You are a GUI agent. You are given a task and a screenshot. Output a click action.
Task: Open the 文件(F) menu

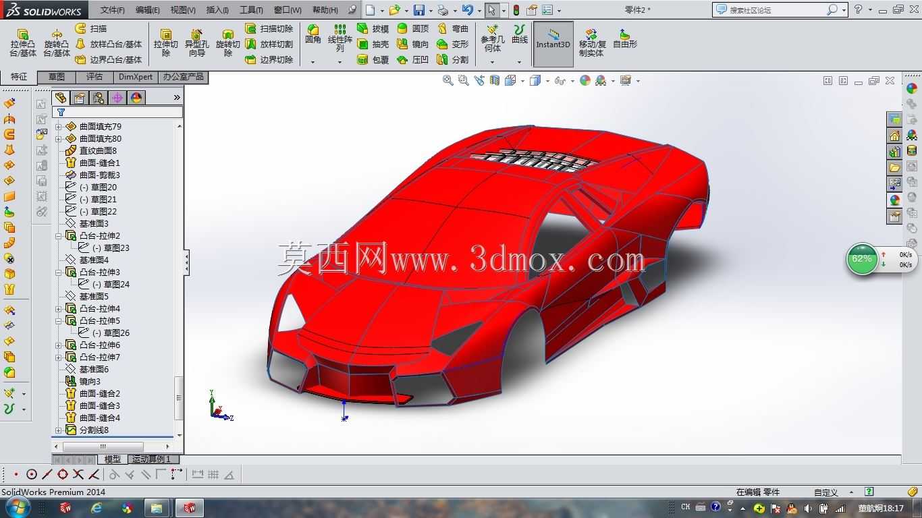[113, 10]
